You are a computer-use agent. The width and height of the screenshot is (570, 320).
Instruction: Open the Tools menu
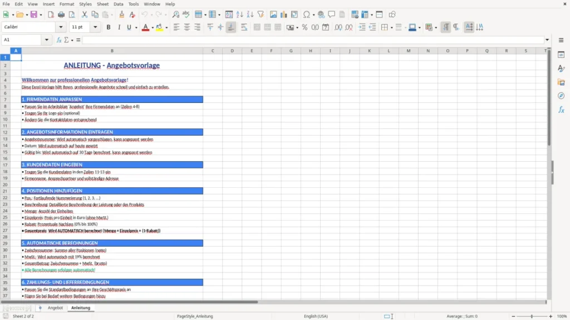[x=134, y=4]
